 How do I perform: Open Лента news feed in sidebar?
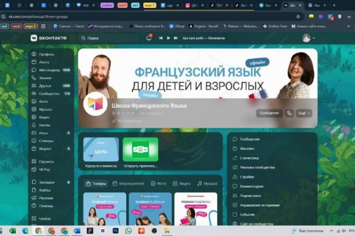(44, 62)
